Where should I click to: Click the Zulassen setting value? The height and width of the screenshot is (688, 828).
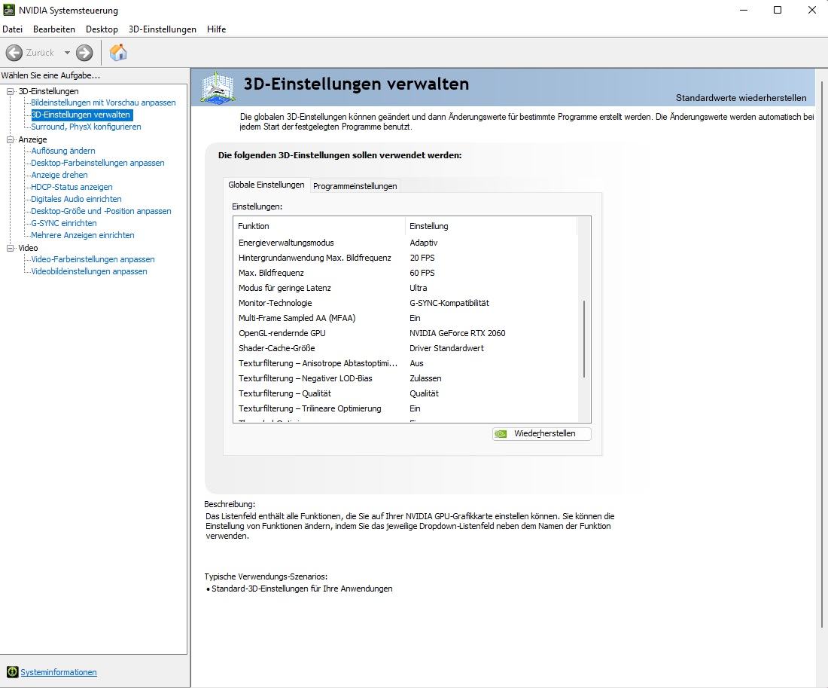tap(425, 378)
